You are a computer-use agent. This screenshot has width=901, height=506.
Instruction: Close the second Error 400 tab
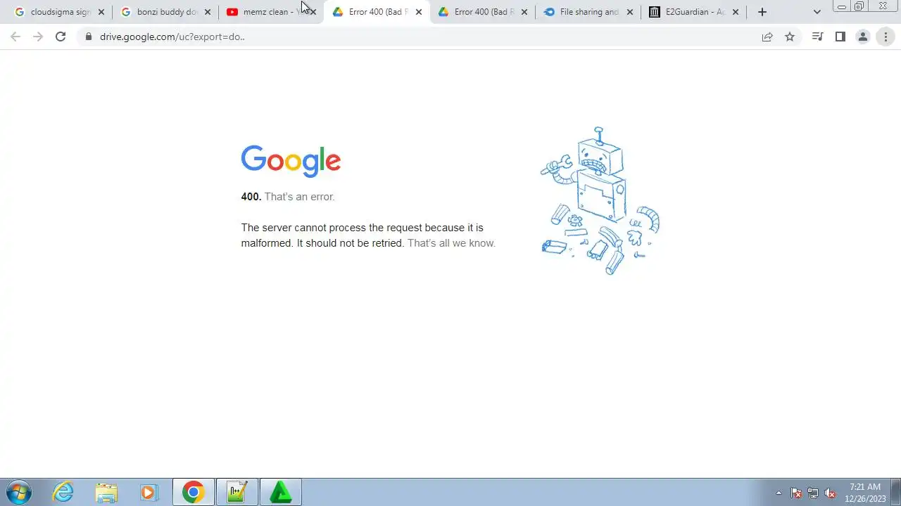pos(524,12)
